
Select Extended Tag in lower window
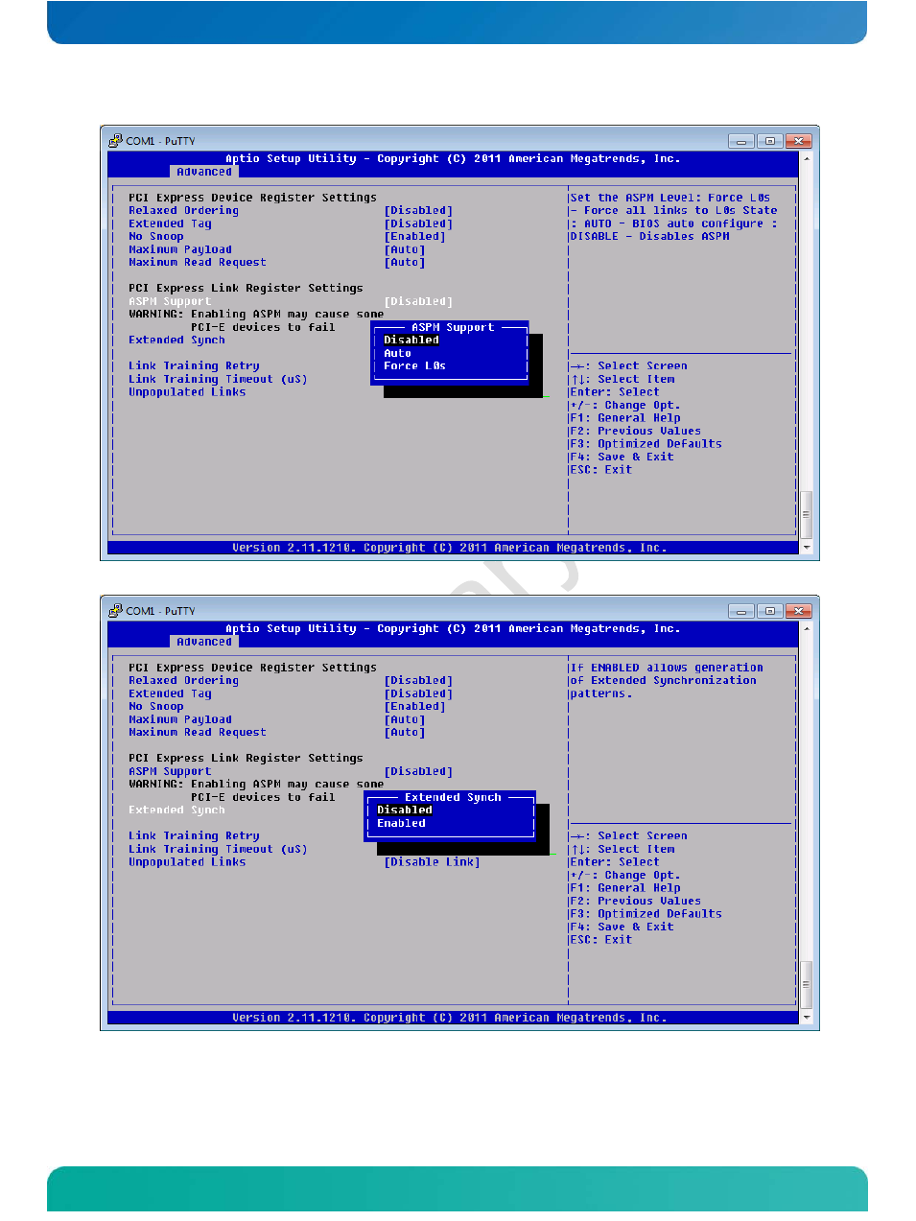pyautogui.click(x=170, y=693)
